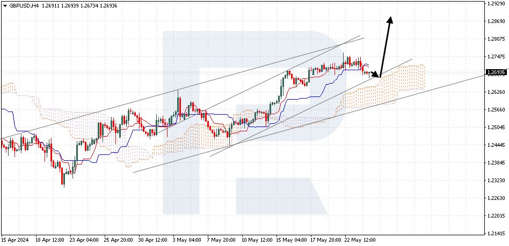Image resolution: width=509 pixels, height=246 pixels.
Task: Click the 1.28075 price axis label
Action: pos(497,39)
